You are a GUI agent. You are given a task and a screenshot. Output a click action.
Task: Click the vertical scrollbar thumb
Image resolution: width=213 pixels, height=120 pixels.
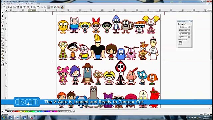pos(211,55)
